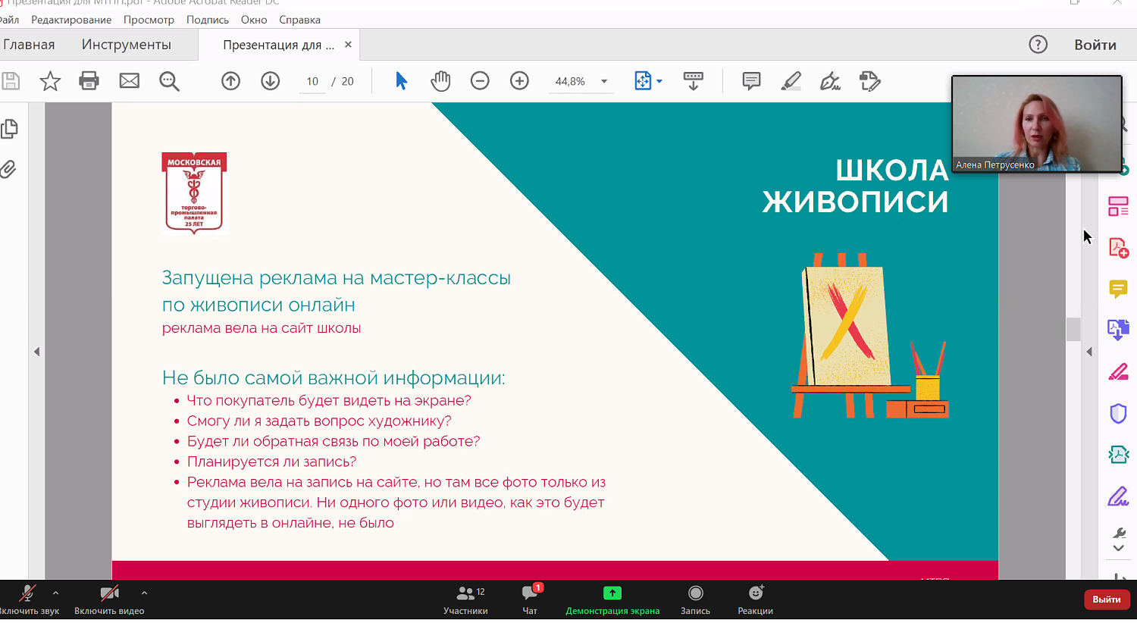Open More Tools wrench icon

[x=1119, y=534]
